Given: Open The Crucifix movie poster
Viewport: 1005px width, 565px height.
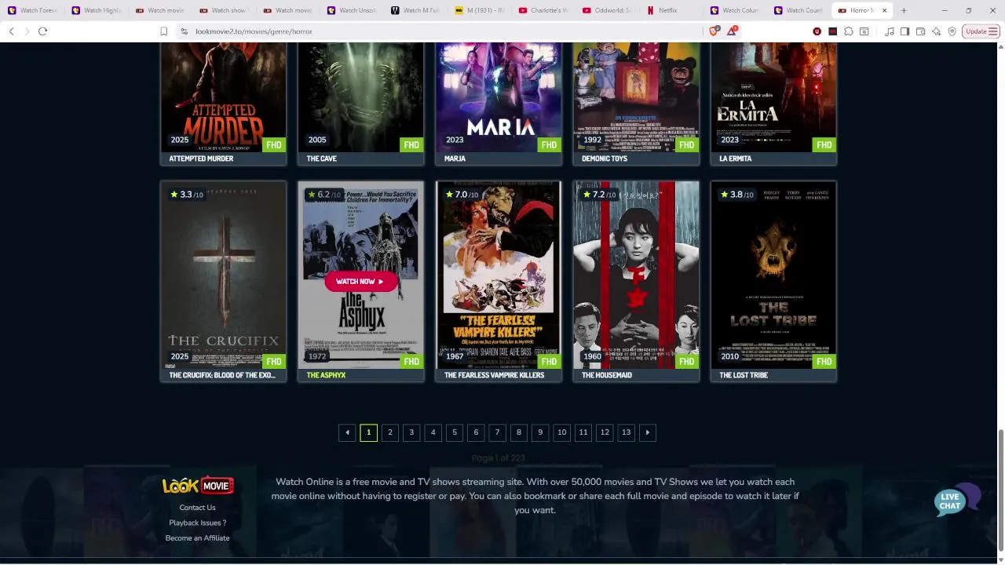Looking at the screenshot, I should (224, 275).
